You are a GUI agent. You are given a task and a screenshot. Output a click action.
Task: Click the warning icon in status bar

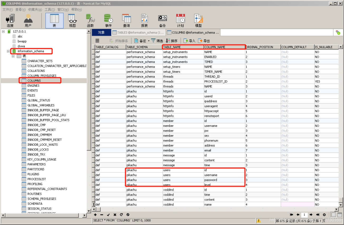259,221
